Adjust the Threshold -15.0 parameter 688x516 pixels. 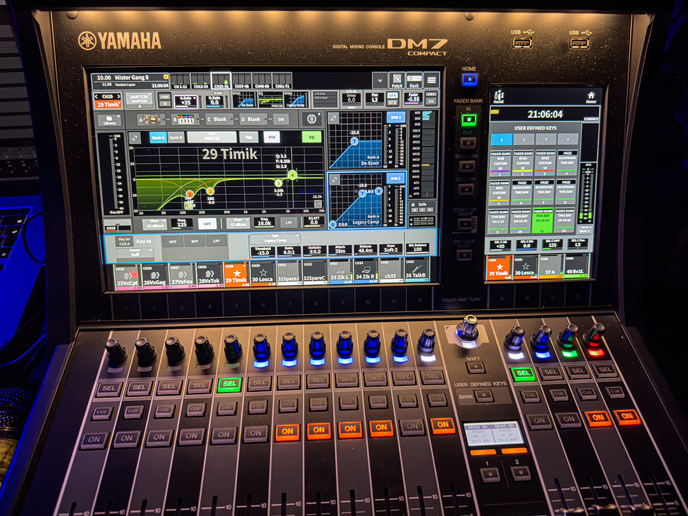[262, 252]
